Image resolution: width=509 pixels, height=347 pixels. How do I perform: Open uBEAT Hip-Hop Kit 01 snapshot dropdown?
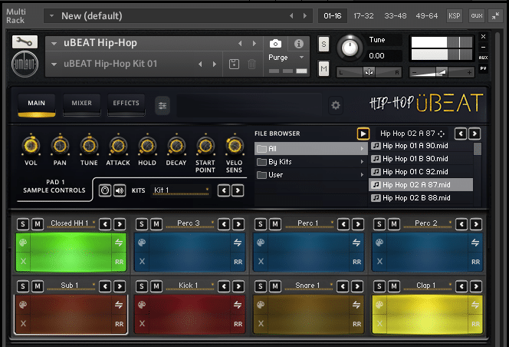(x=54, y=64)
